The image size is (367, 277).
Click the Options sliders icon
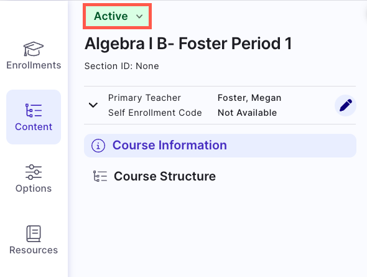34,172
